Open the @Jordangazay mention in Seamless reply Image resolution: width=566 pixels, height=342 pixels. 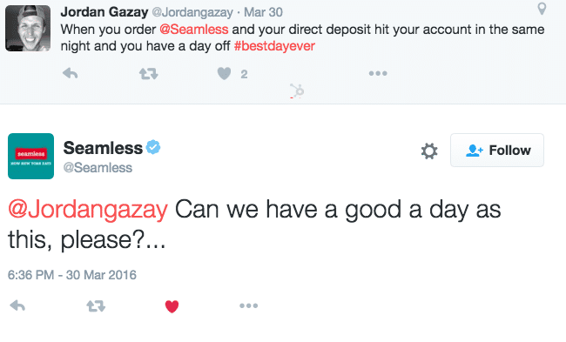[88, 209]
